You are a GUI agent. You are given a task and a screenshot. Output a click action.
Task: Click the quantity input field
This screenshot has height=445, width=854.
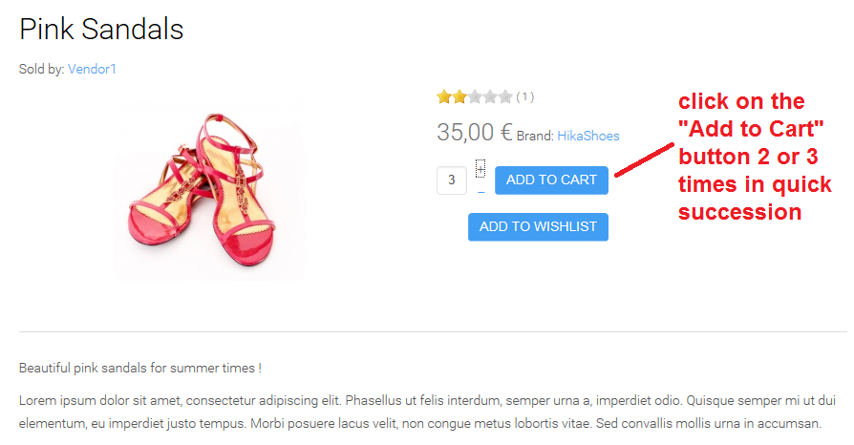point(451,180)
